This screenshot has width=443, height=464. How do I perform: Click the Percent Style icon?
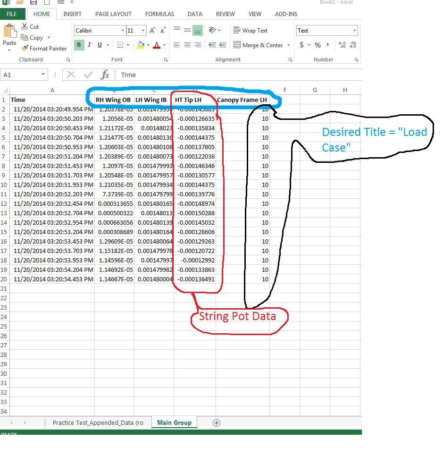pos(318,45)
